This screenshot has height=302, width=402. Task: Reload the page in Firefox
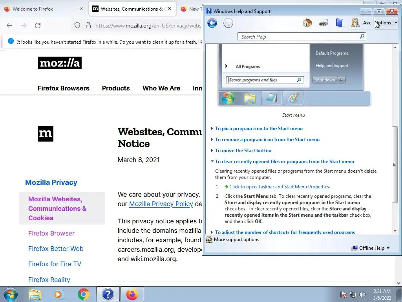pyautogui.click(x=38, y=26)
